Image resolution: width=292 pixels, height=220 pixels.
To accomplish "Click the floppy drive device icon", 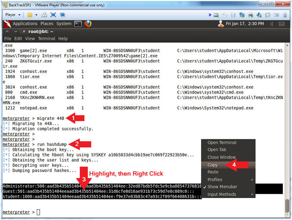I will coord(233,15).
